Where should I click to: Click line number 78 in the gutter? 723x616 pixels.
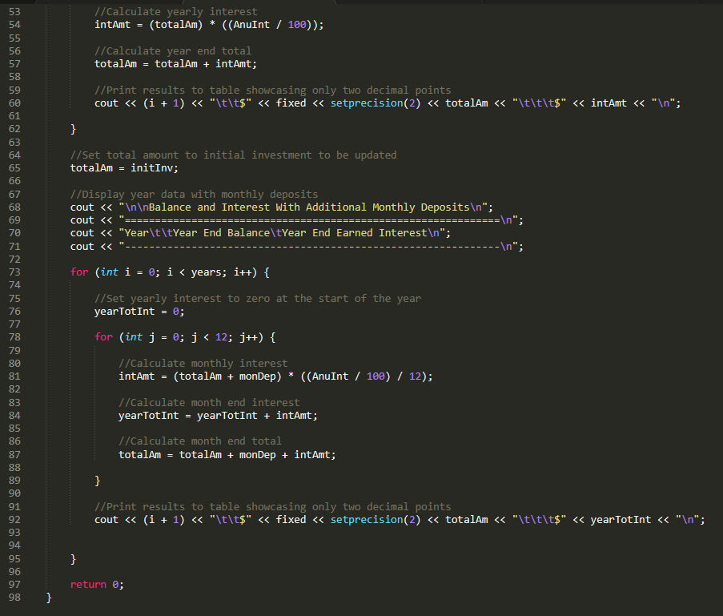(x=14, y=337)
